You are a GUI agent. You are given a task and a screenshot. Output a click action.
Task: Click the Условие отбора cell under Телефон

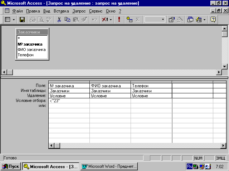(151, 101)
